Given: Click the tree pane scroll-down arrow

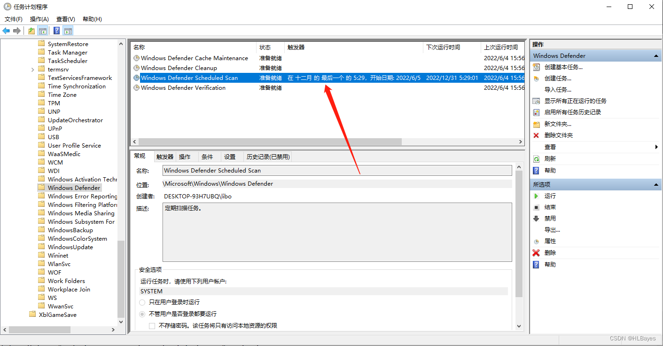Looking at the screenshot, I should tap(121, 322).
